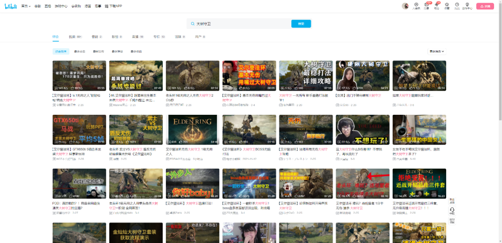This screenshot has width=502, height=243.
Task: Click the search field containing 大树守卫
Action: [239, 24]
